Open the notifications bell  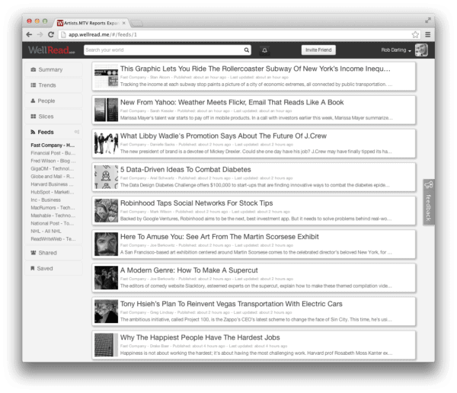(x=265, y=50)
